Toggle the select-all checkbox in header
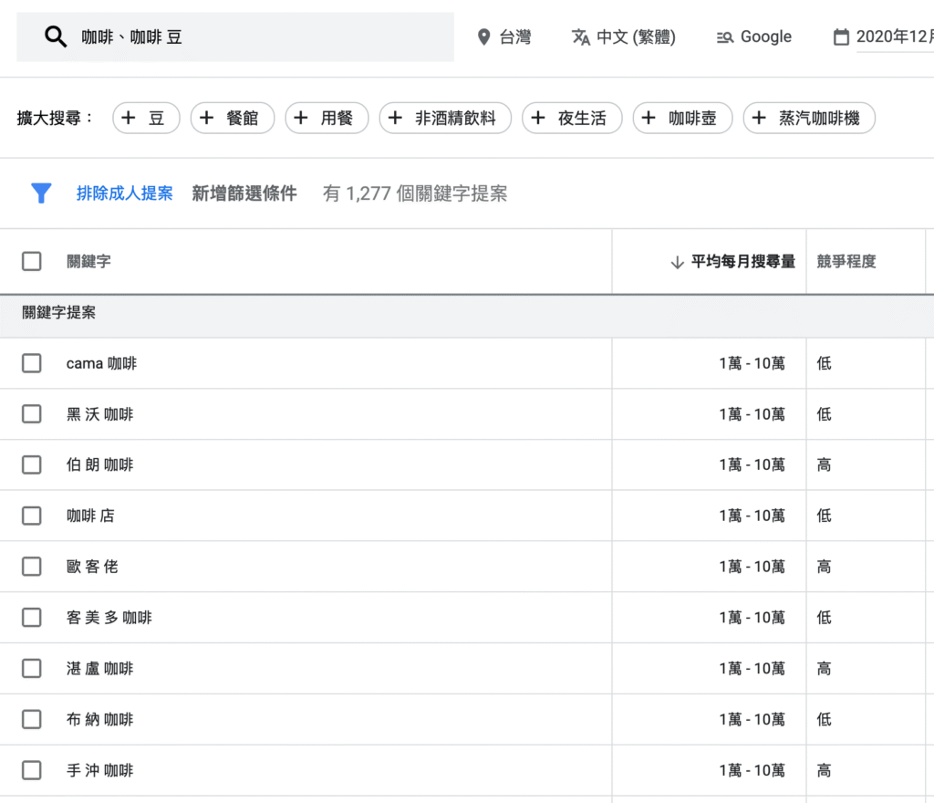Screen dimensions: 934x803 tap(32, 261)
